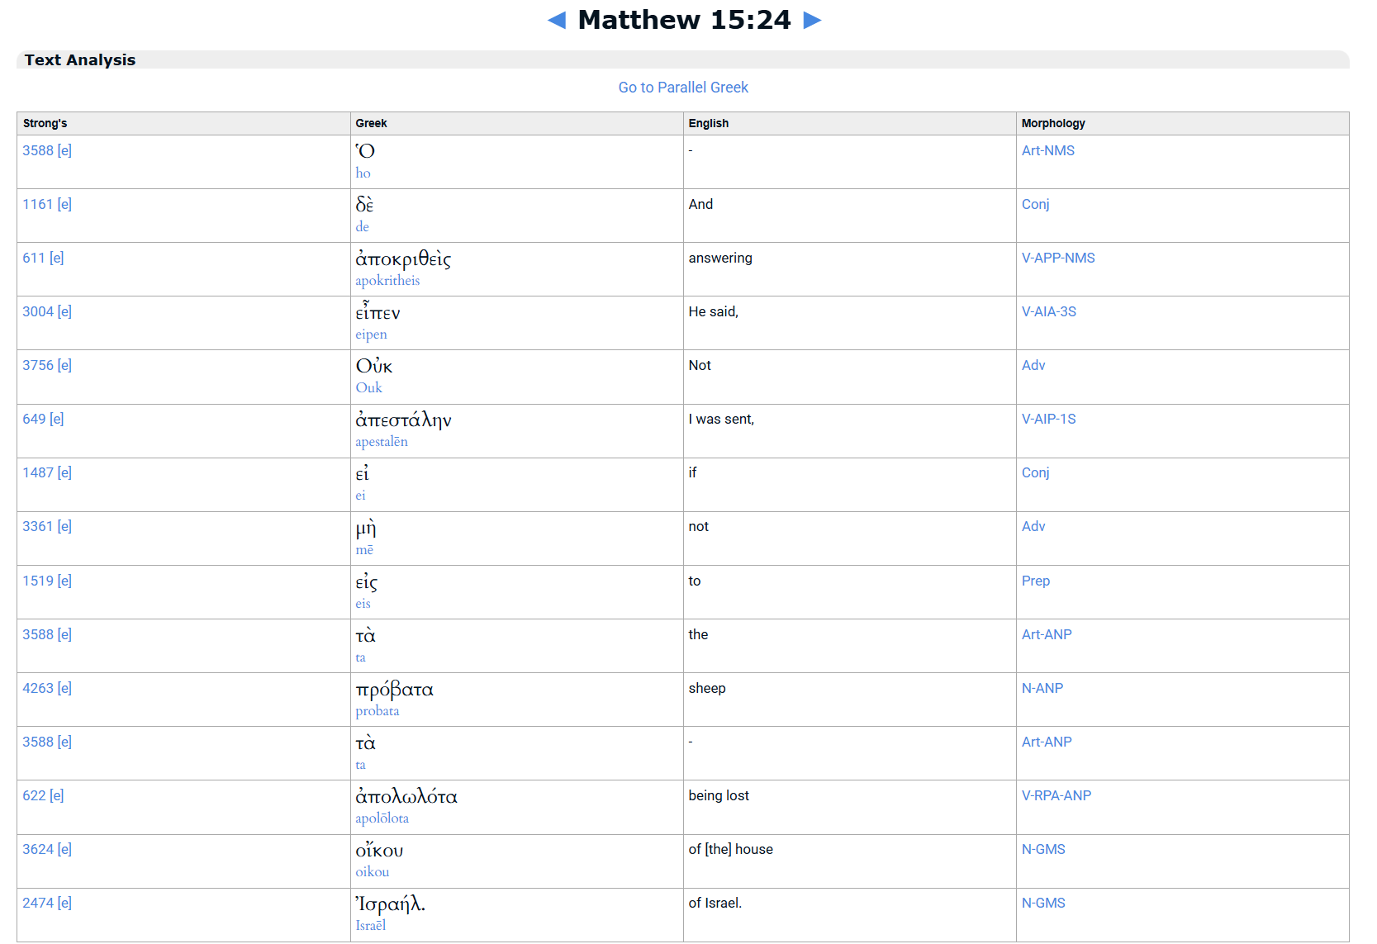Click the [e] link beside 4263
The image size is (1377, 944).
click(64, 688)
